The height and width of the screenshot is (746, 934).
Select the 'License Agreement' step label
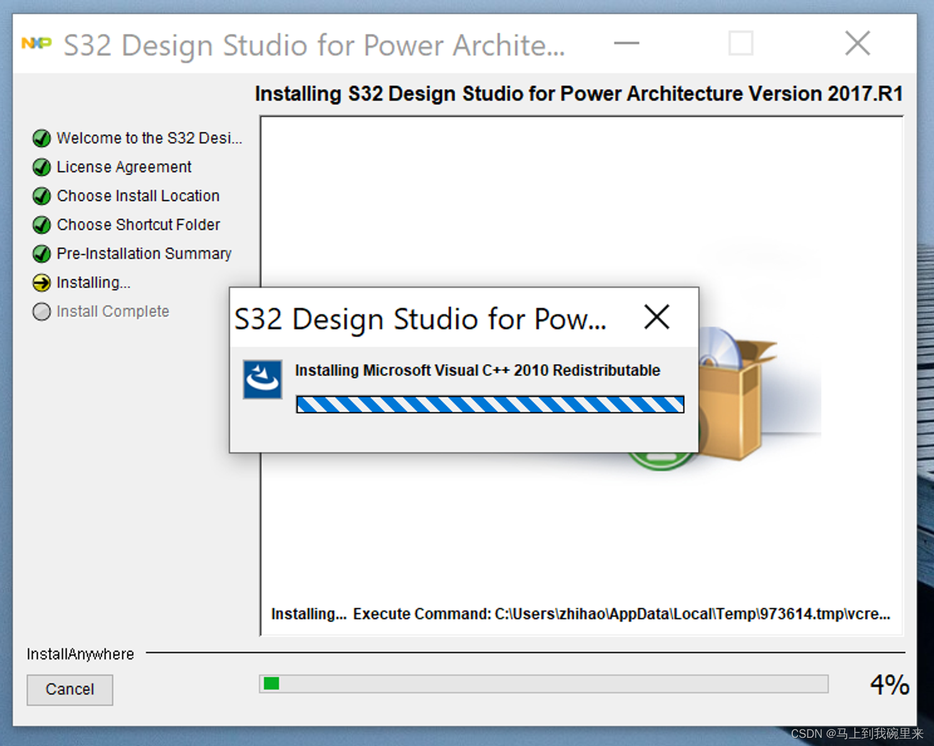124,167
